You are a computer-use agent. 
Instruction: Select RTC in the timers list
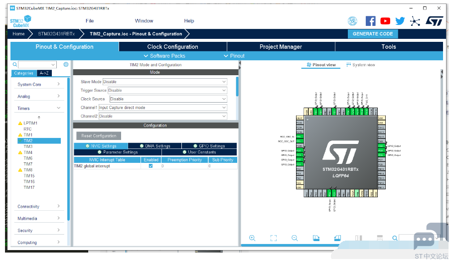[x=27, y=129]
